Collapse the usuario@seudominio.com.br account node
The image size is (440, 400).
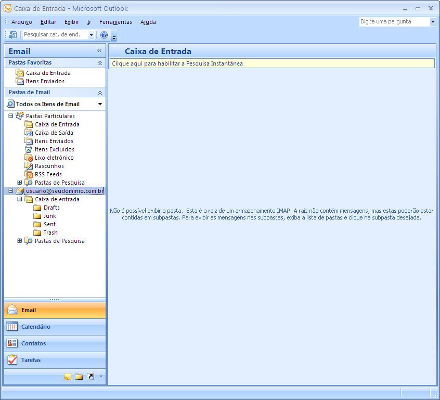(11, 191)
